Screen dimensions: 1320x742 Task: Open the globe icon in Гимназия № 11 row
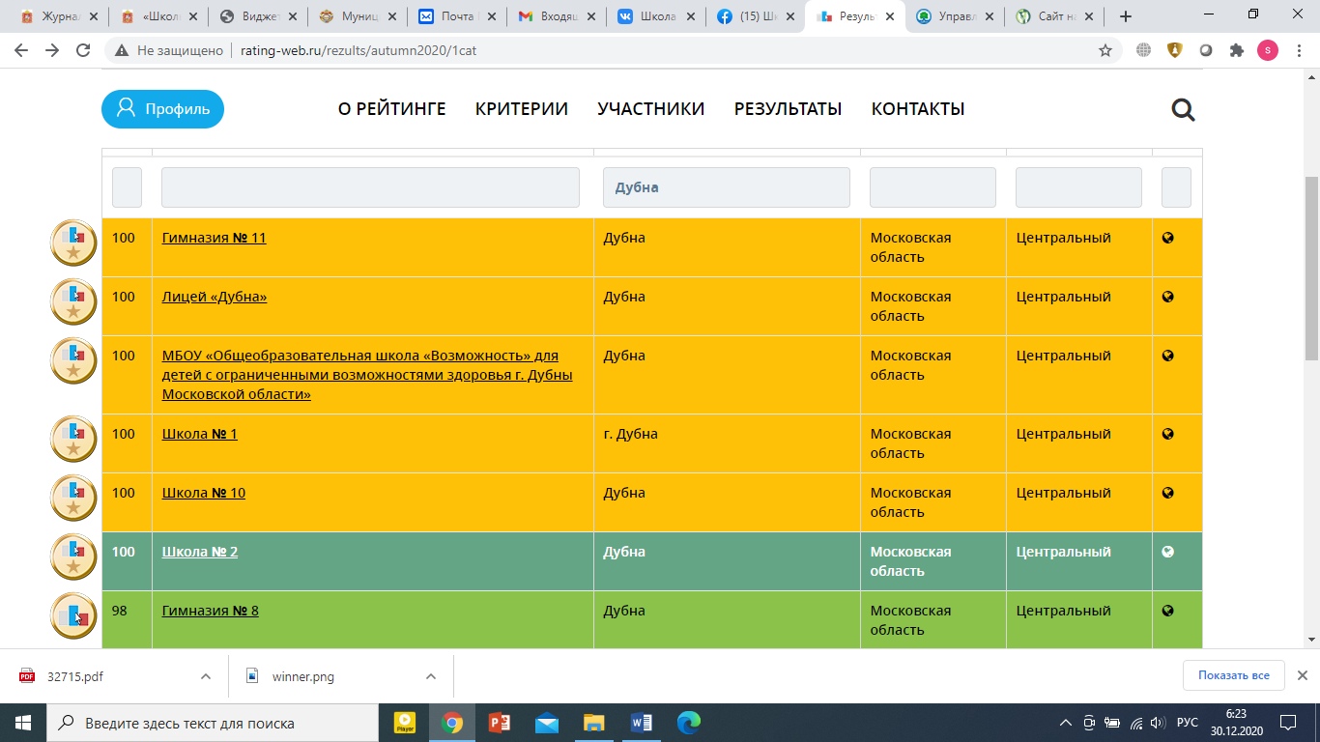(x=1167, y=238)
